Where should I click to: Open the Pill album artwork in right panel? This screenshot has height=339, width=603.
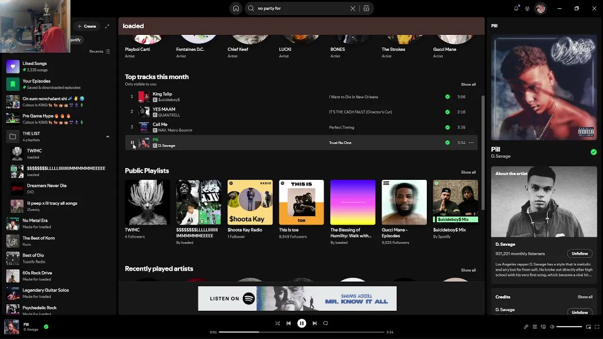(544, 88)
